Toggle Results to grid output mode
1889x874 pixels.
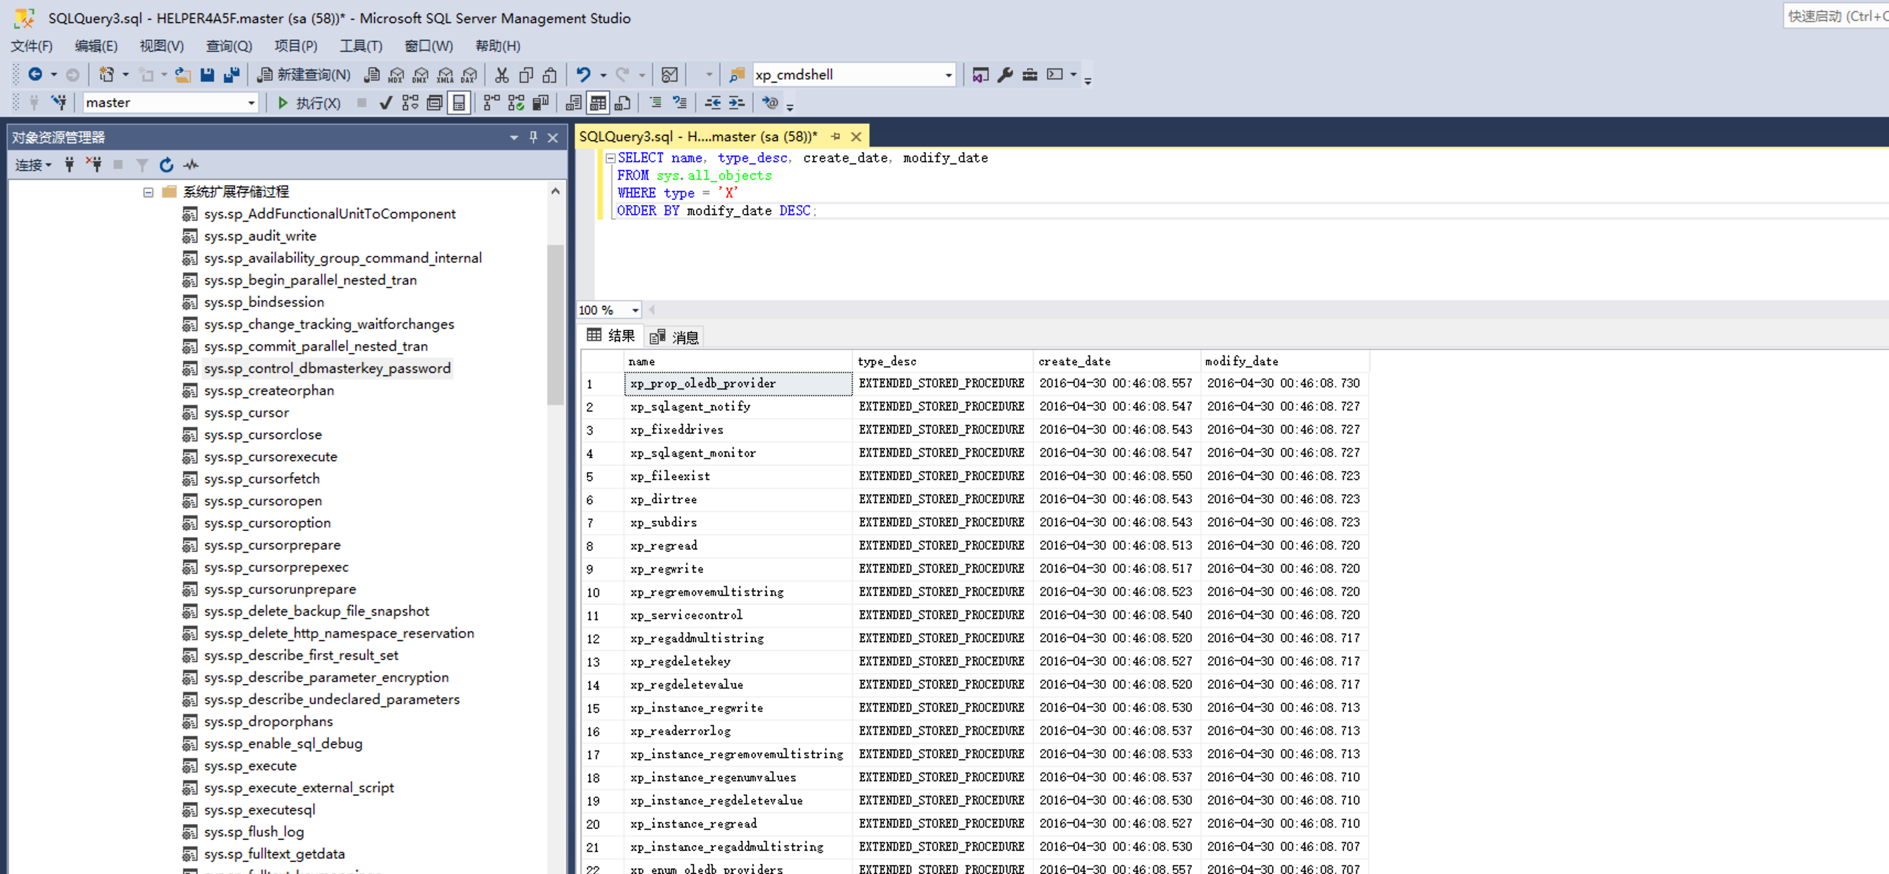tap(597, 103)
